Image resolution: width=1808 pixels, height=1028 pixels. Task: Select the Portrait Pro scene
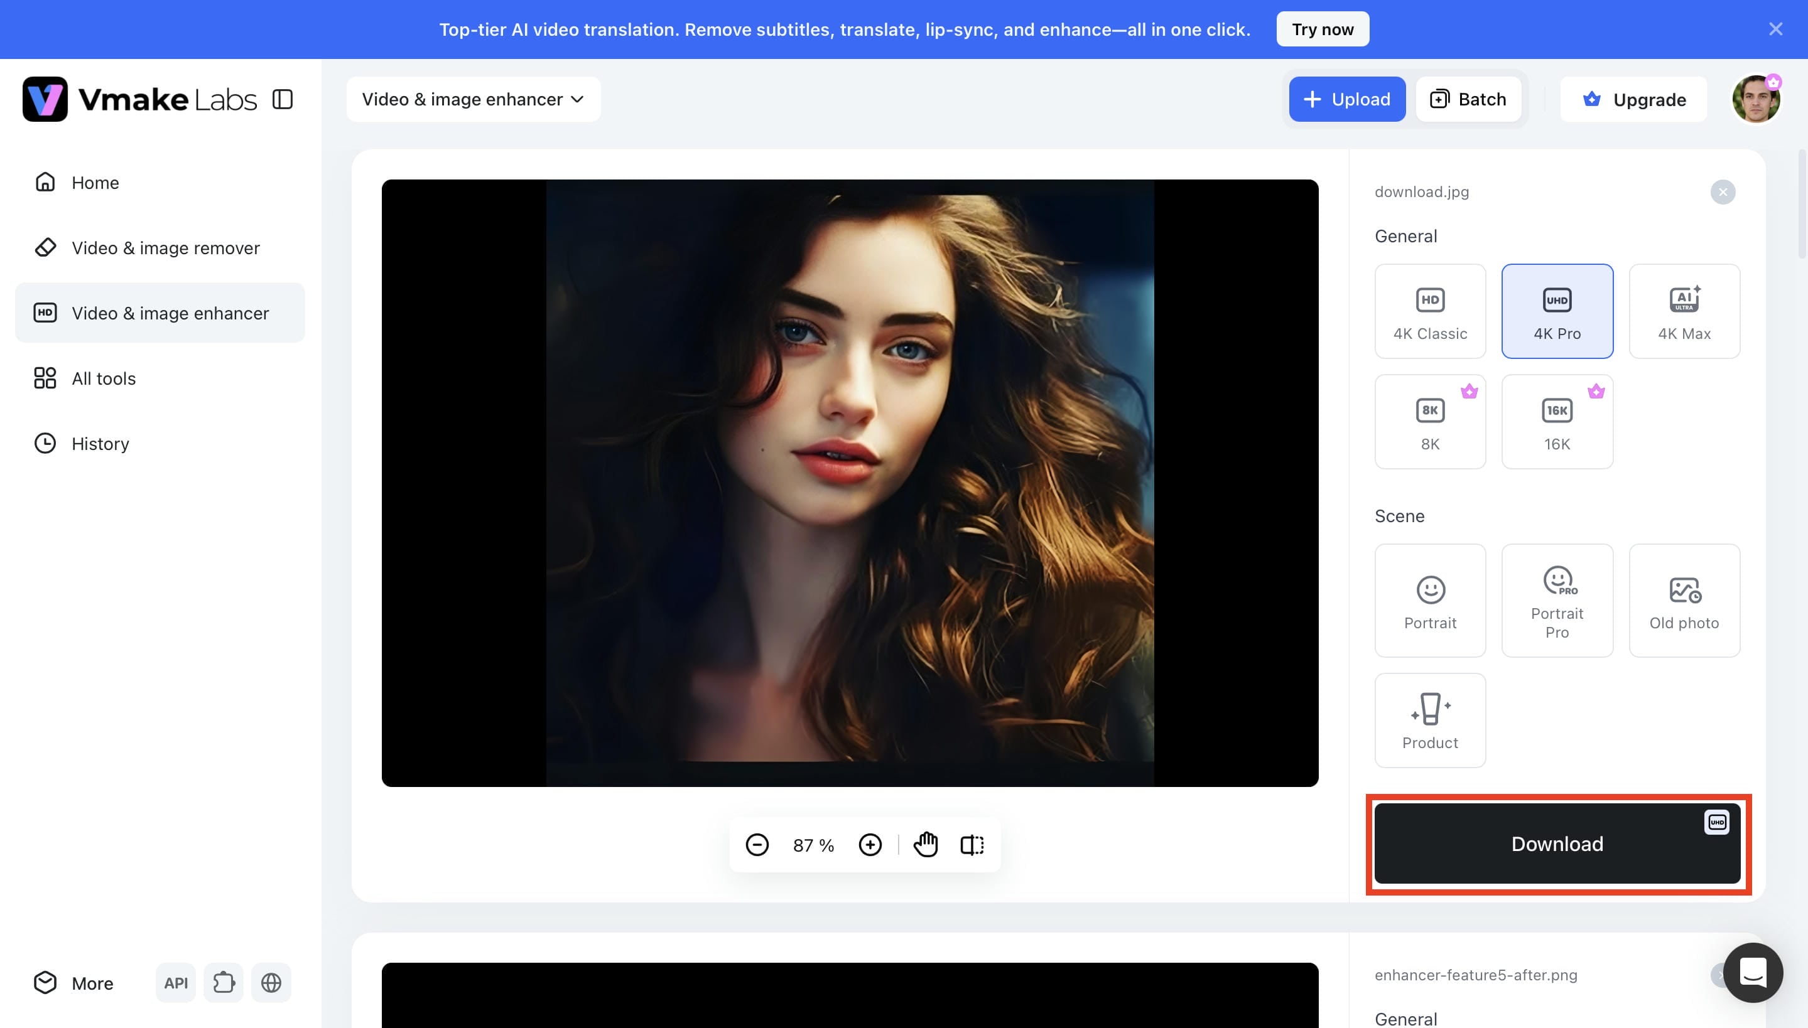[x=1557, y=600]
